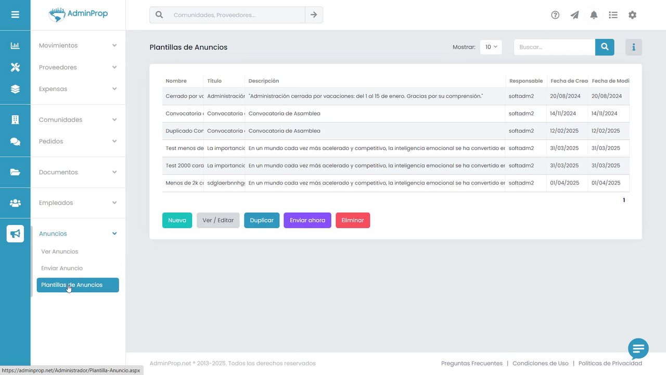Collapse the Anuncios menu section

tap(78, 233)
